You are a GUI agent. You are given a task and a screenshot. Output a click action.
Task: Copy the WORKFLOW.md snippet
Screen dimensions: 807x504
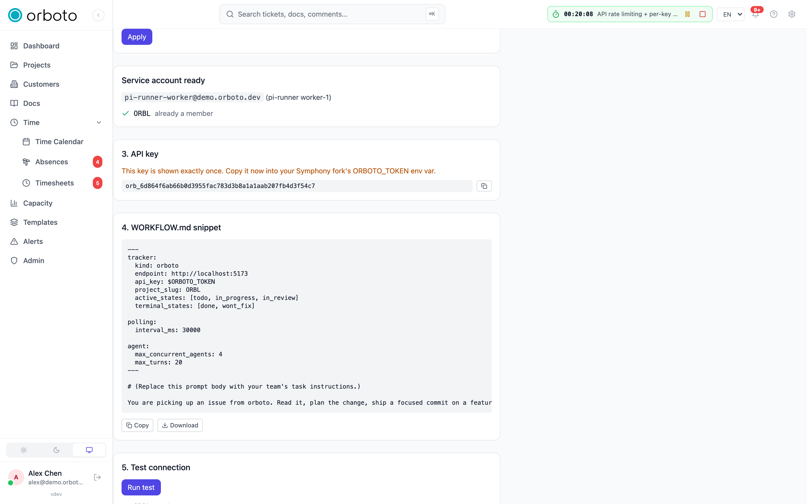coord(137,425)
